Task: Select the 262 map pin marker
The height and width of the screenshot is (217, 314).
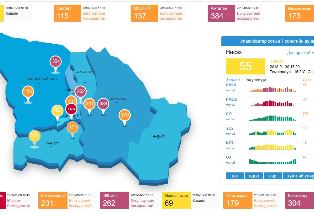Action: [x=81, y=92]
